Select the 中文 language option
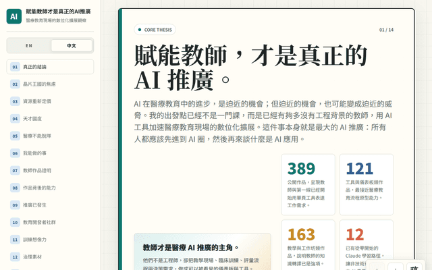The height and width of the screenshot is (270, 432). coord(72,45)
